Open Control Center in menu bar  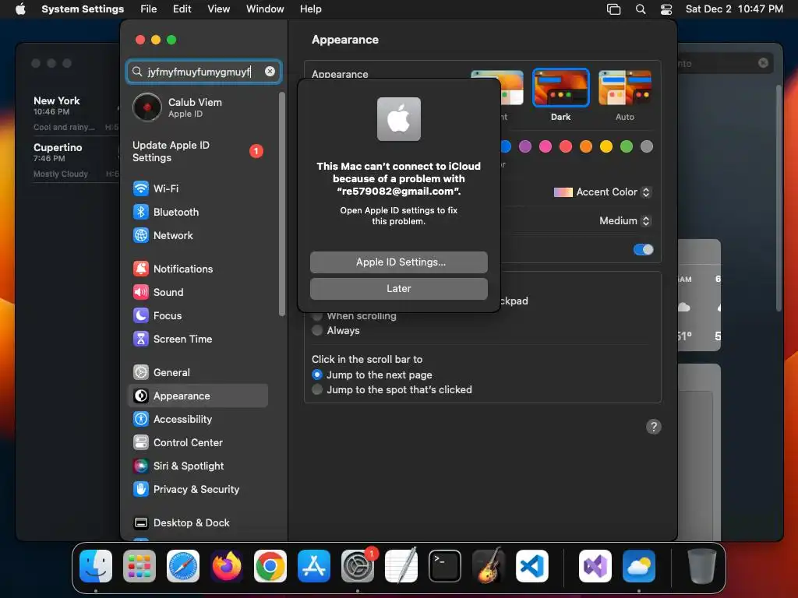[666, 9]
